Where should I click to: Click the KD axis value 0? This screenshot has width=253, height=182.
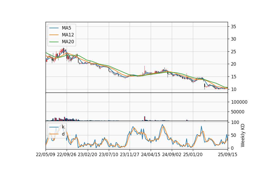pyautogui.click(x=232, y=148)
